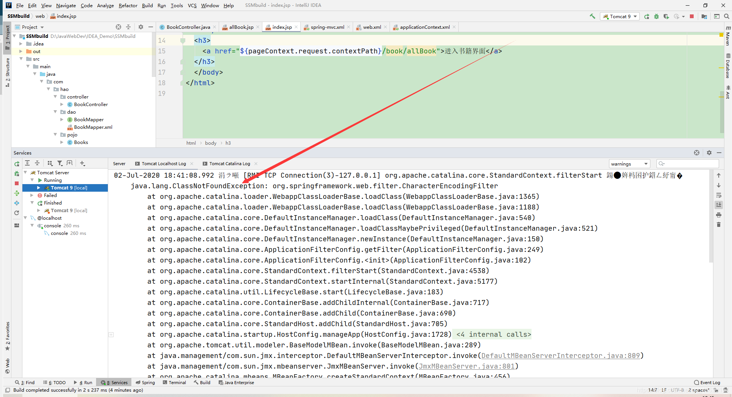The image size is (732, 397).
Task: Debug rerun icon in Services sidebar
Action: pos(17,173)
